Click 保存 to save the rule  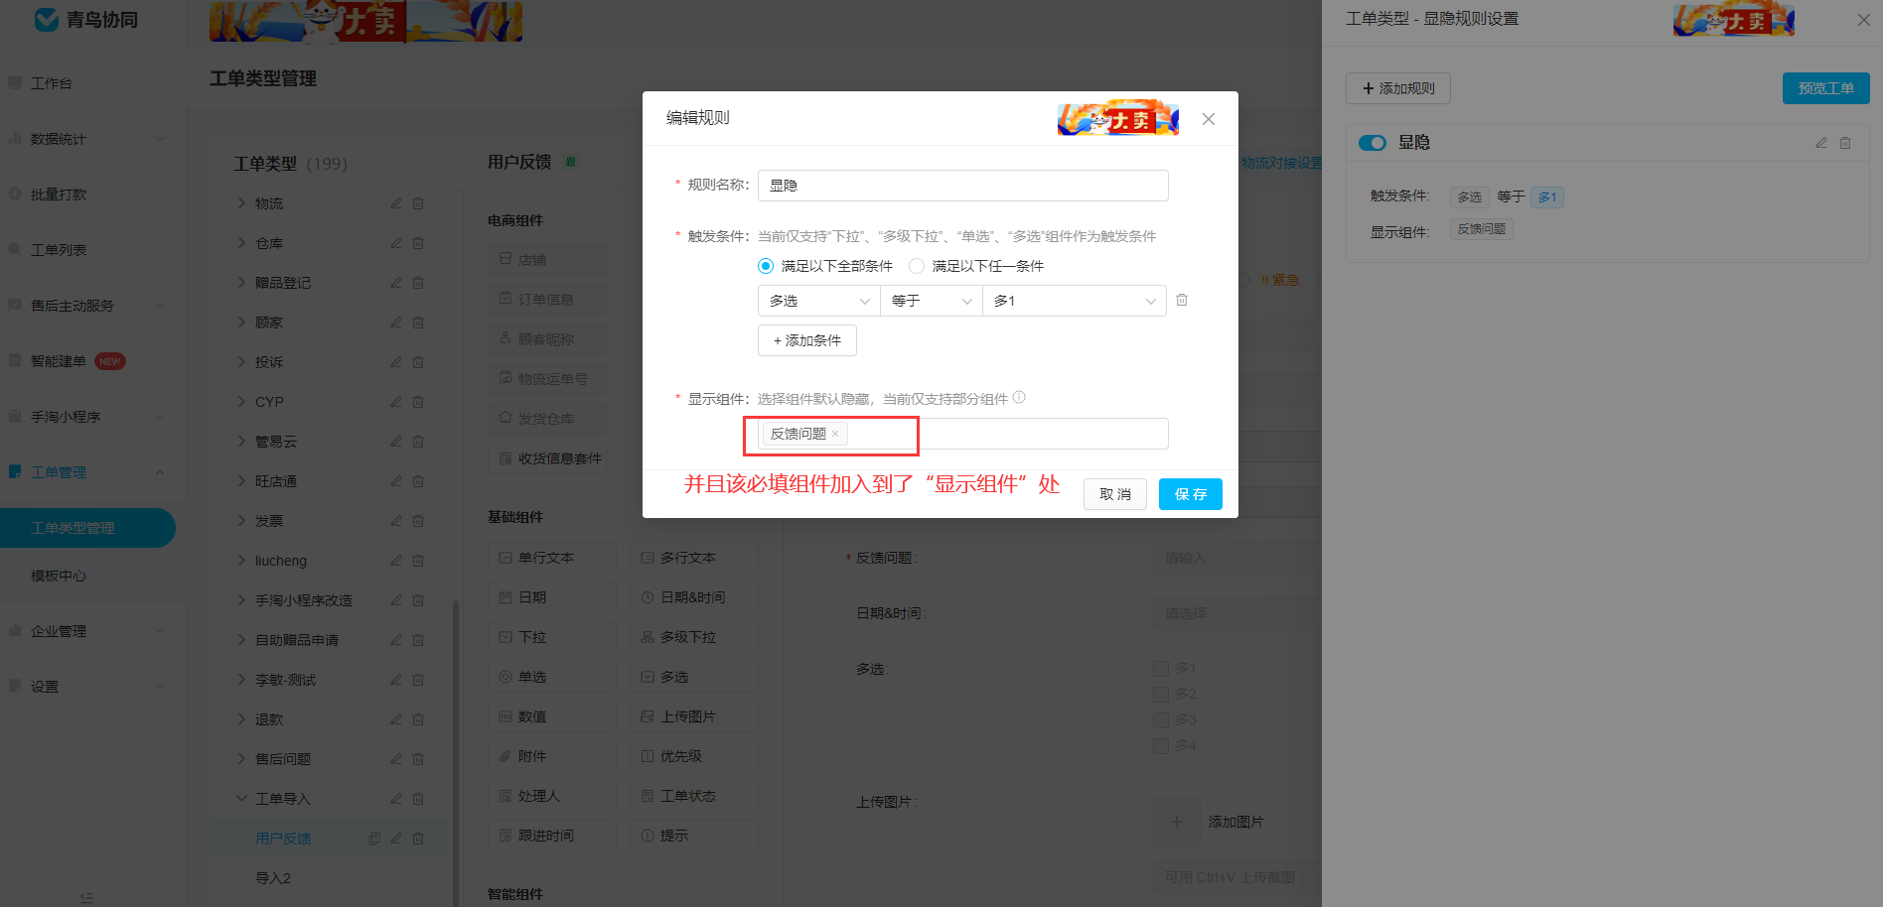coord(1191,494)
